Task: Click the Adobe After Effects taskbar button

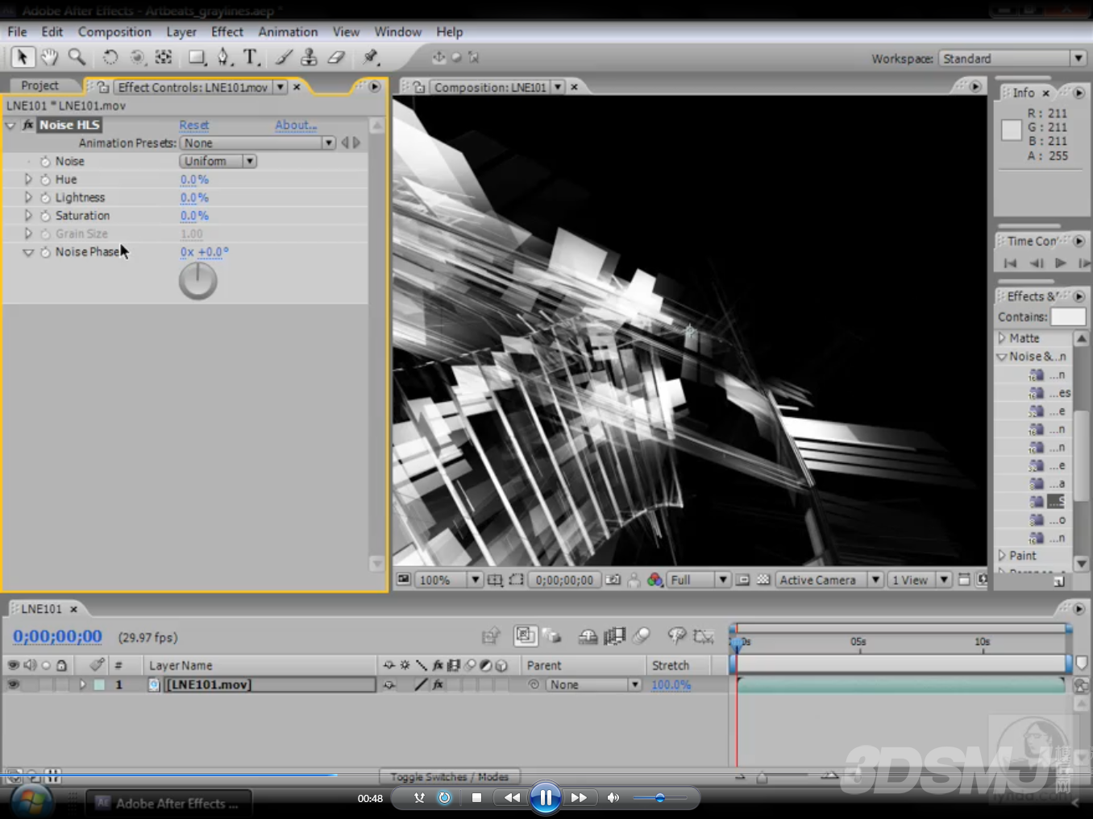Action: pos(168,803)
